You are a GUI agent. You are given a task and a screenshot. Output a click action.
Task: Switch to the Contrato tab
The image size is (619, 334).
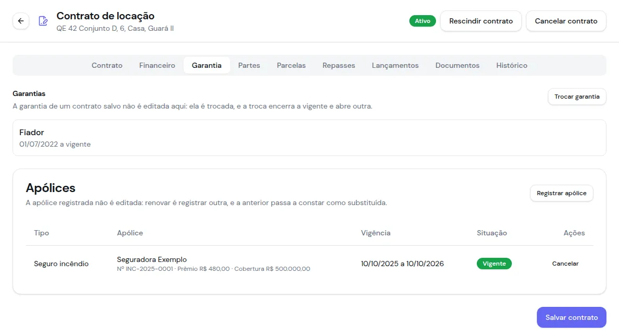(x=107, y=65)
